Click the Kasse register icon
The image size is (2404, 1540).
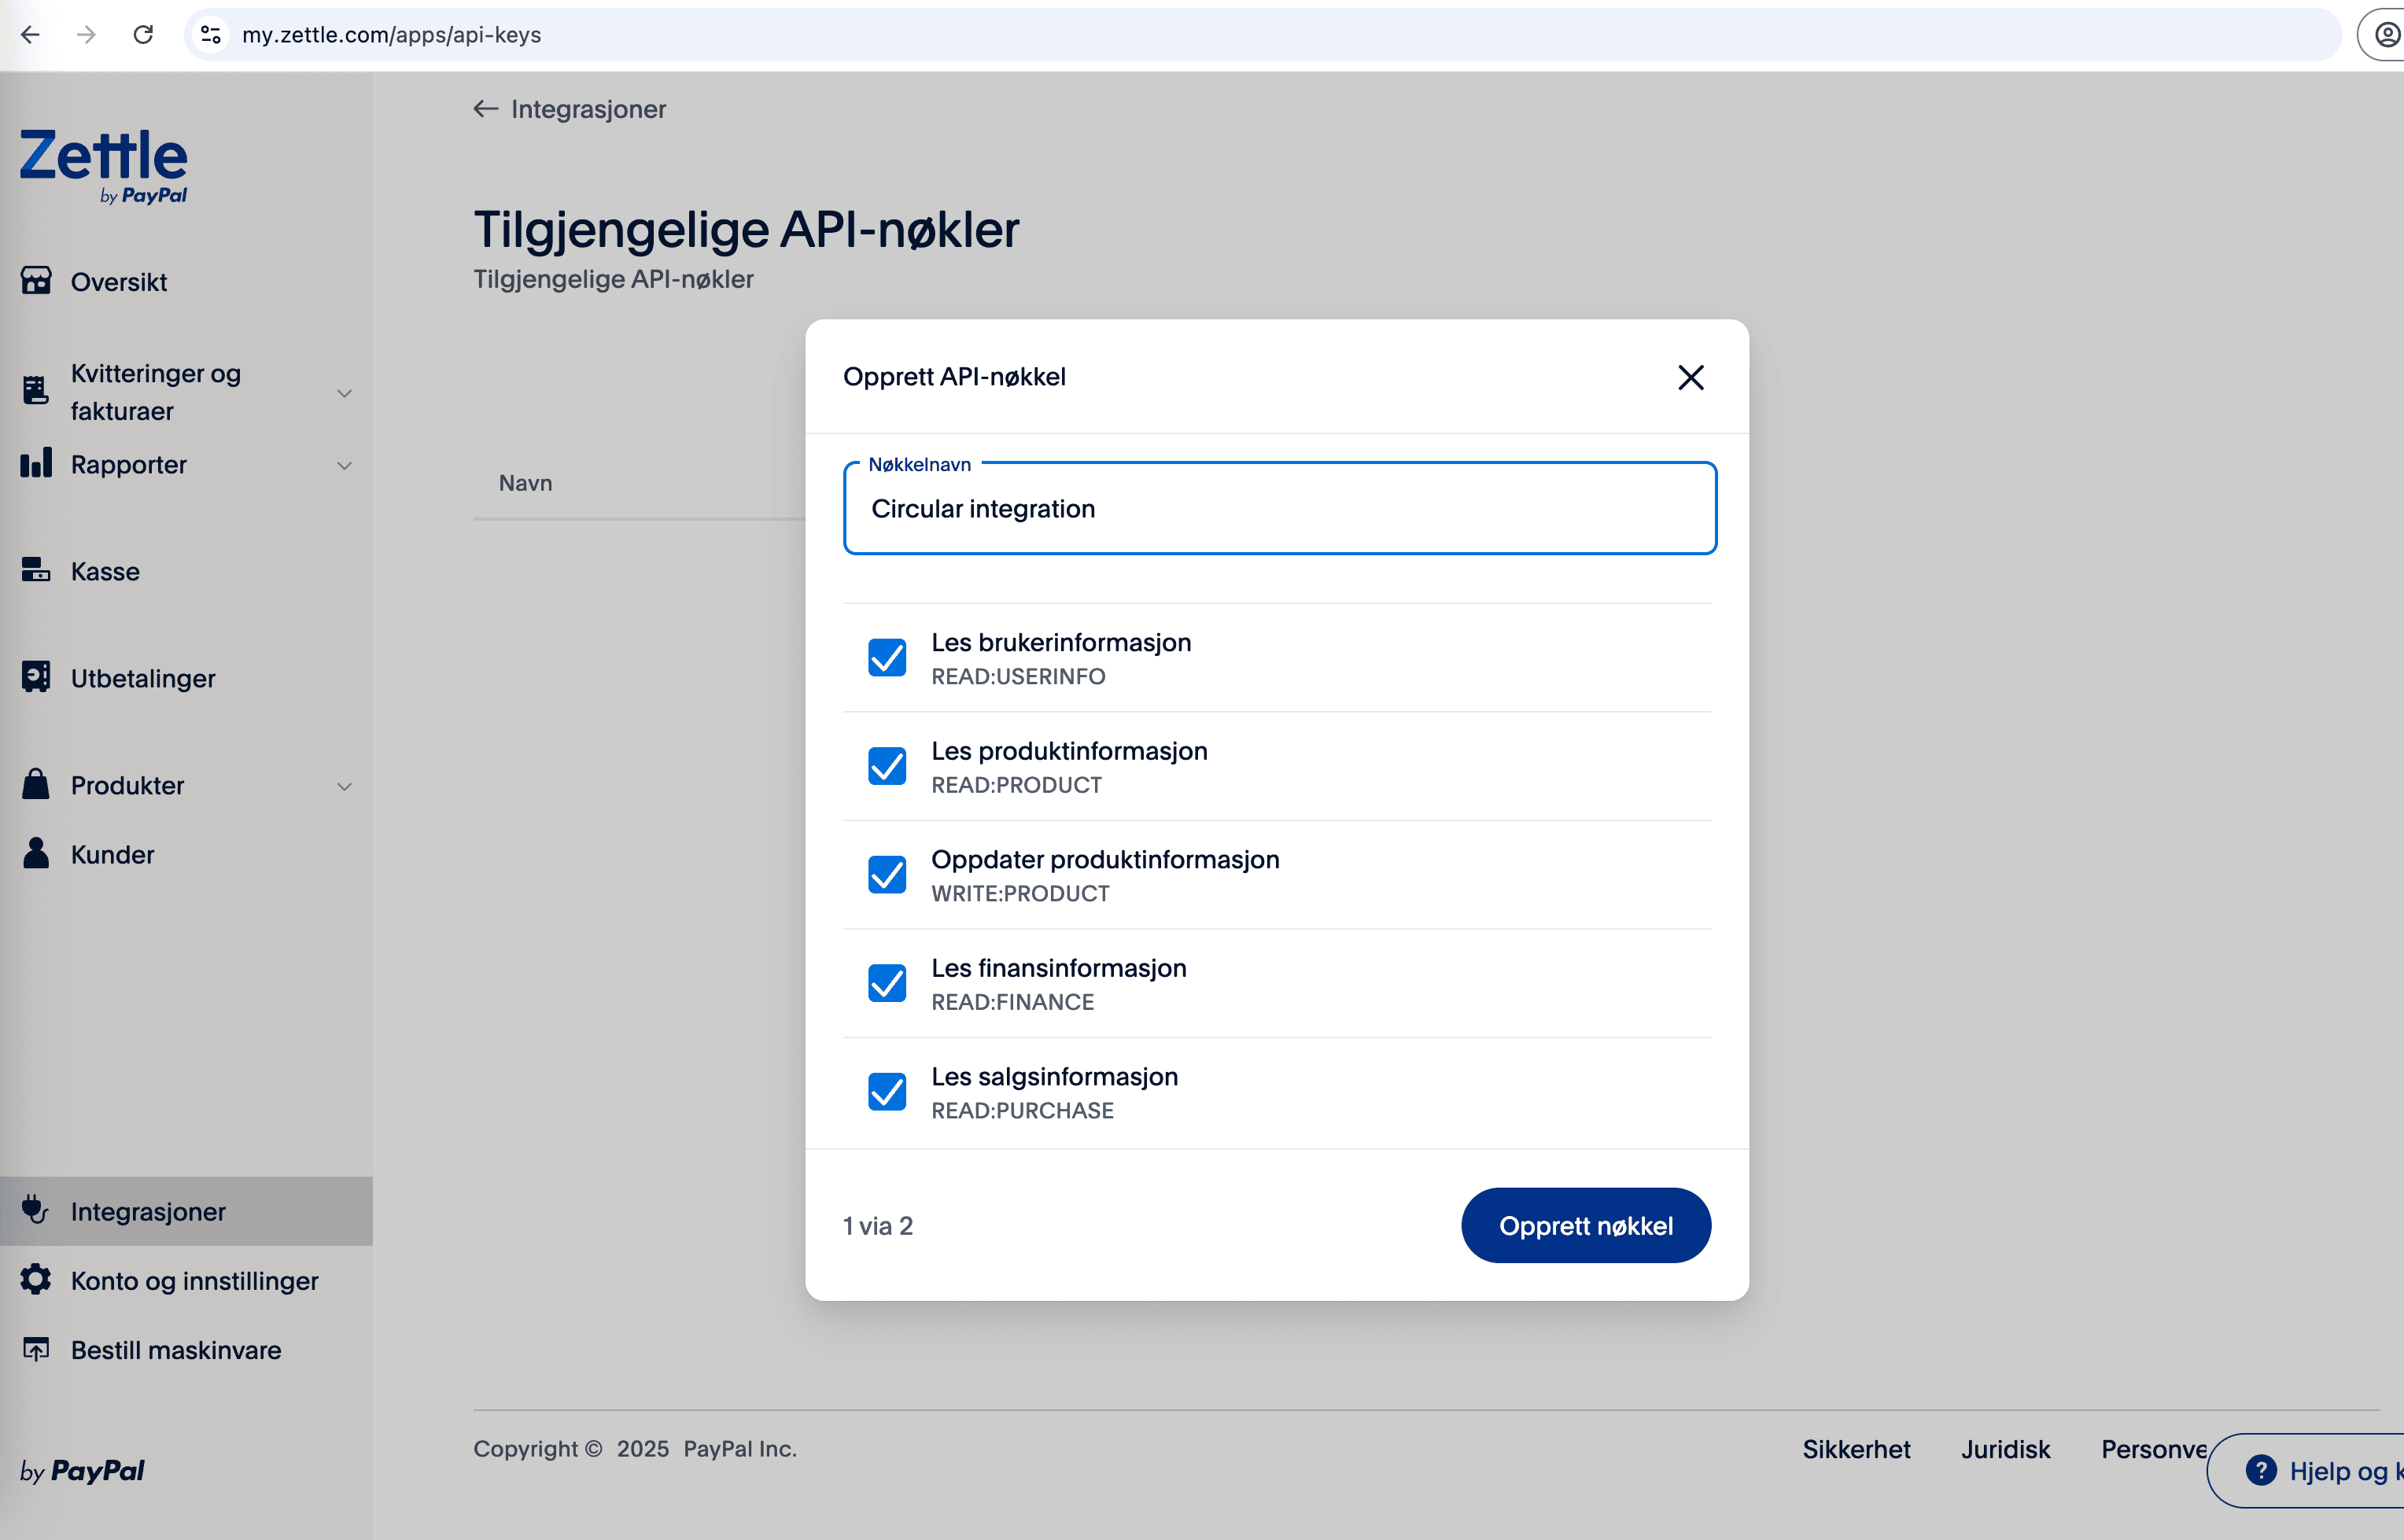point(36,570)
